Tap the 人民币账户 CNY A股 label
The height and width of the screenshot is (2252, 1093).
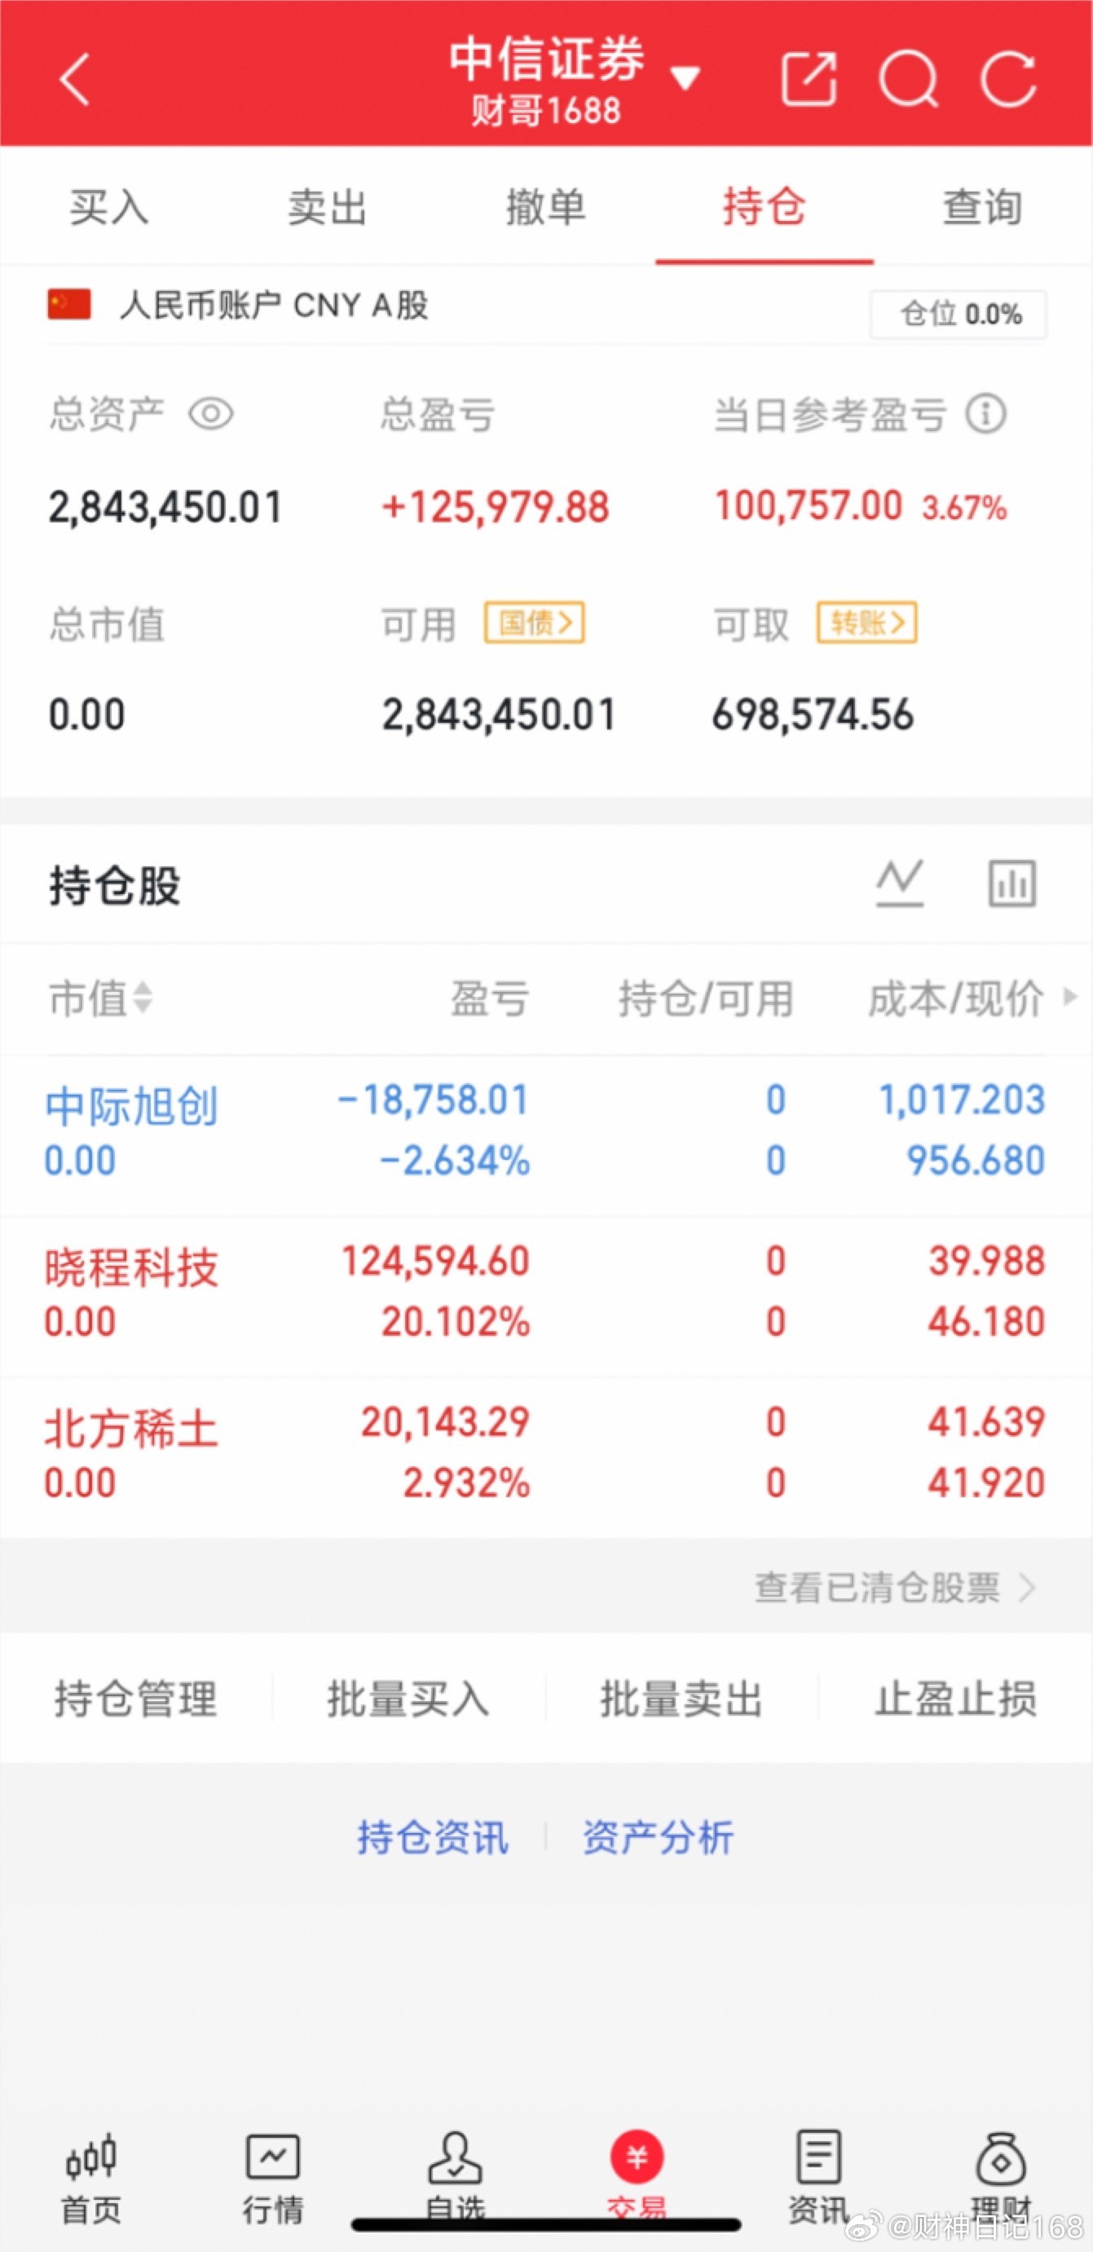pos(274,305)
